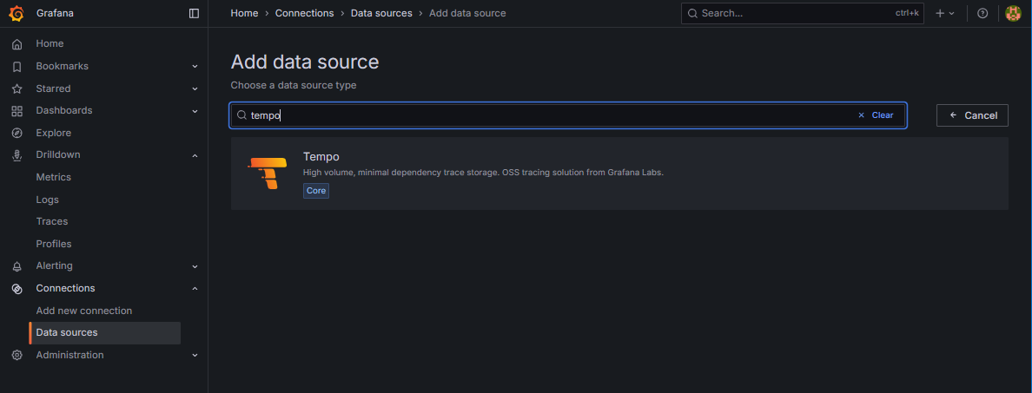Click the Grafana logo icon
1032x393 pixels.
[17, 13]
